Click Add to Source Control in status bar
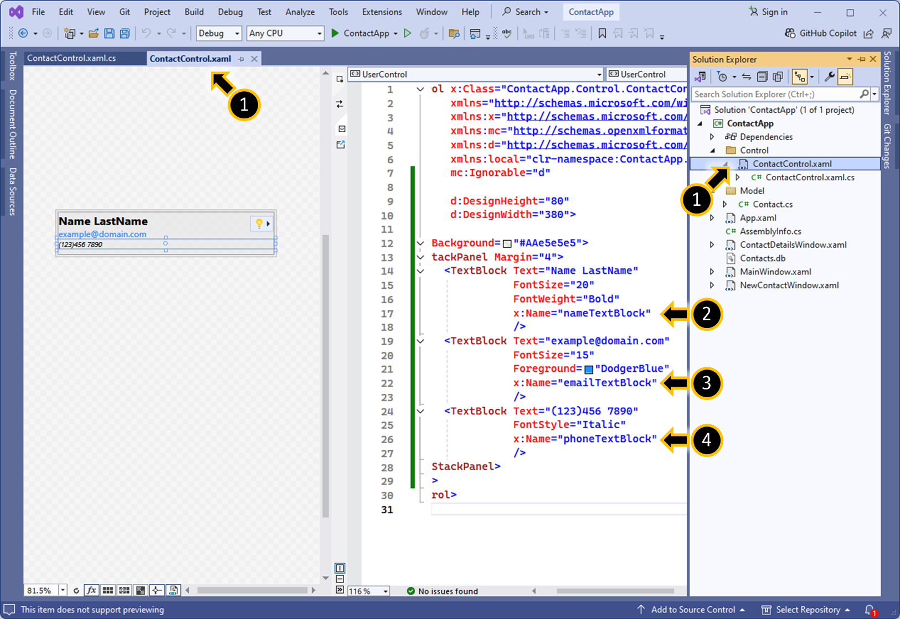Screen dimensions: 900x619 (691, 610)
